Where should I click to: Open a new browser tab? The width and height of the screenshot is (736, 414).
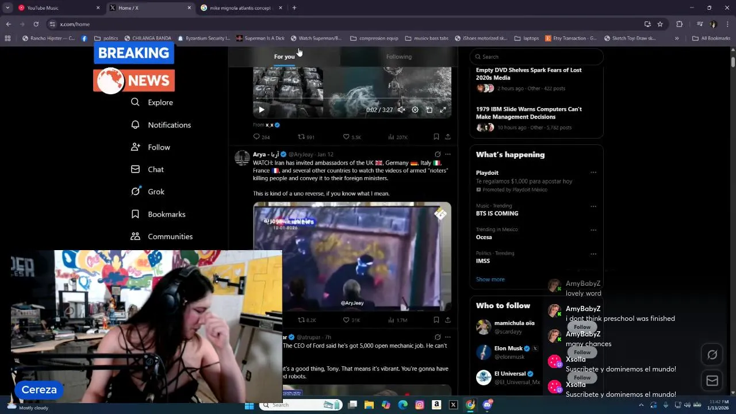294,8
